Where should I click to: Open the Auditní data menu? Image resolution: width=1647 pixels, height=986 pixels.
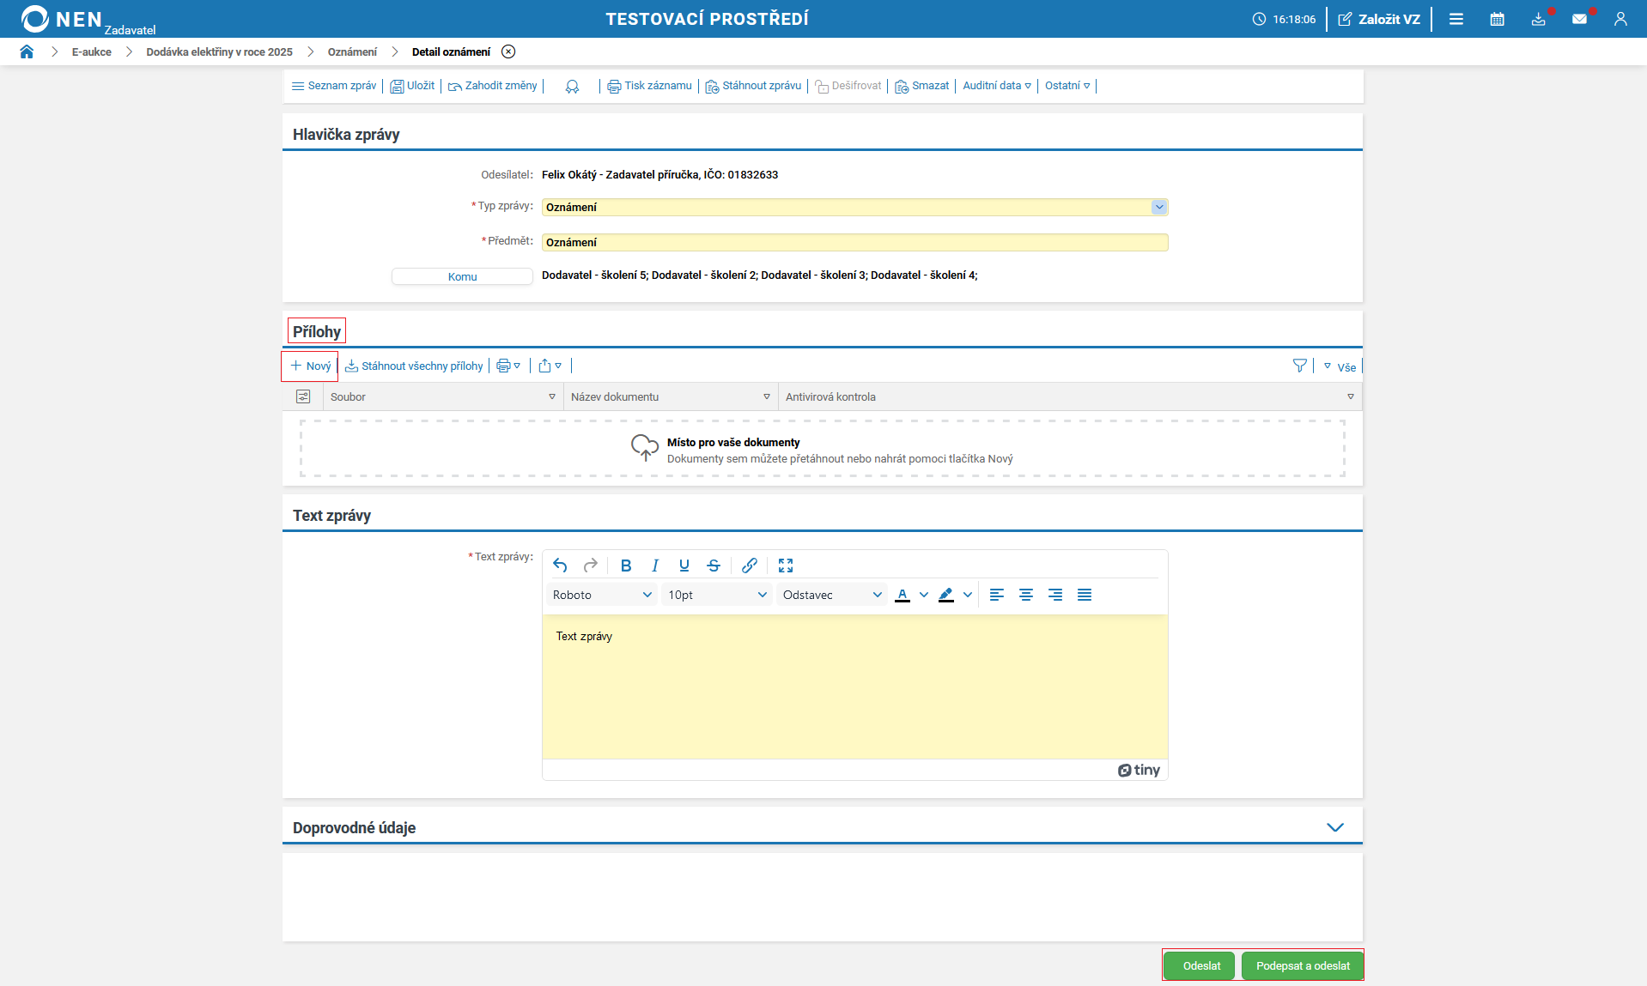tap(996, 86)
